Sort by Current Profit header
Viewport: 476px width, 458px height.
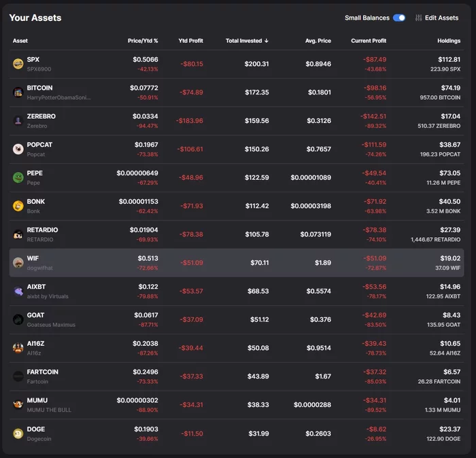(x=369, y=41)
